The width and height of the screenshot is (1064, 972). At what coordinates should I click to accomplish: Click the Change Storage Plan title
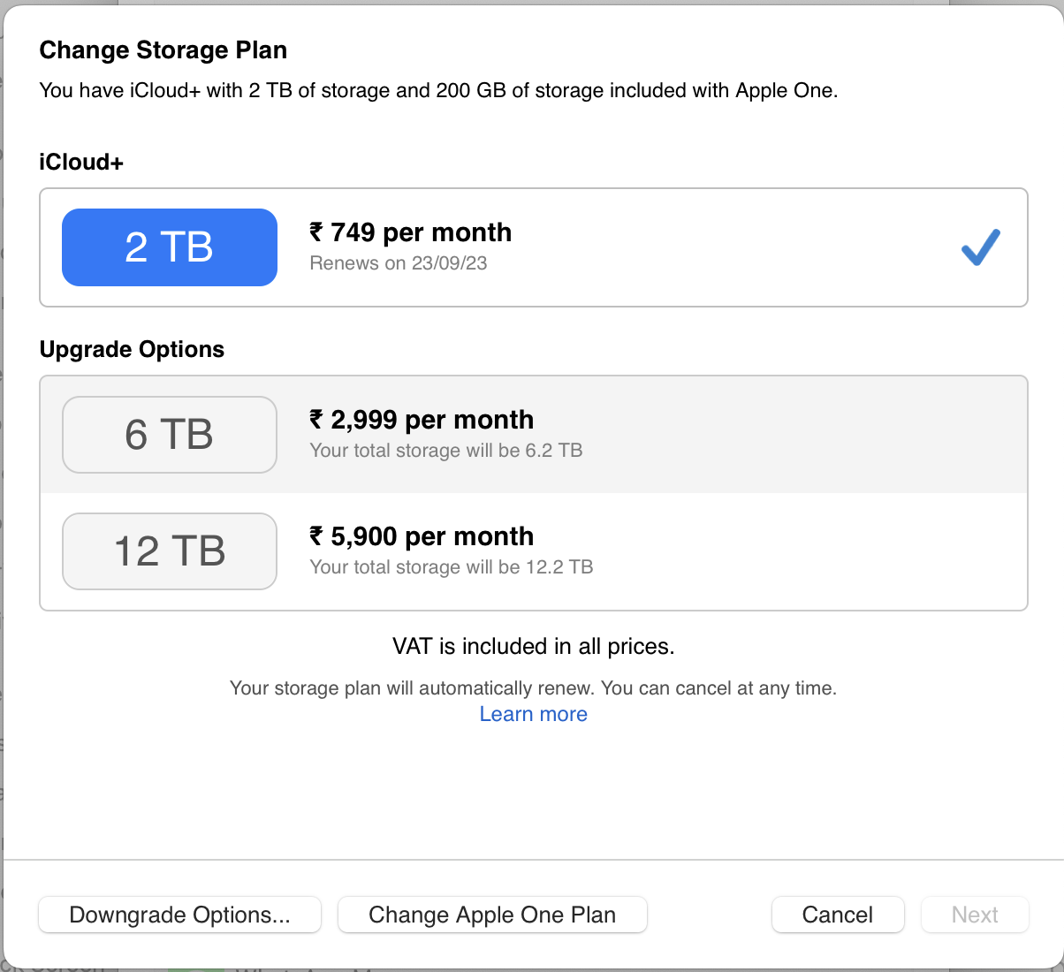163,50
